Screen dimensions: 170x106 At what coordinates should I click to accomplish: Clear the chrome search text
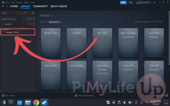[29, 24]
